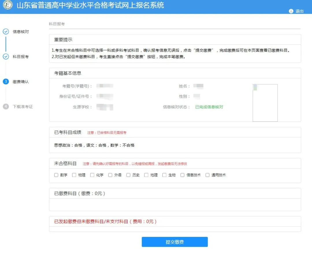Click tip line 1 starting 考生在未合格科目中
312x253 pixels.
click(x=171, y=50)
